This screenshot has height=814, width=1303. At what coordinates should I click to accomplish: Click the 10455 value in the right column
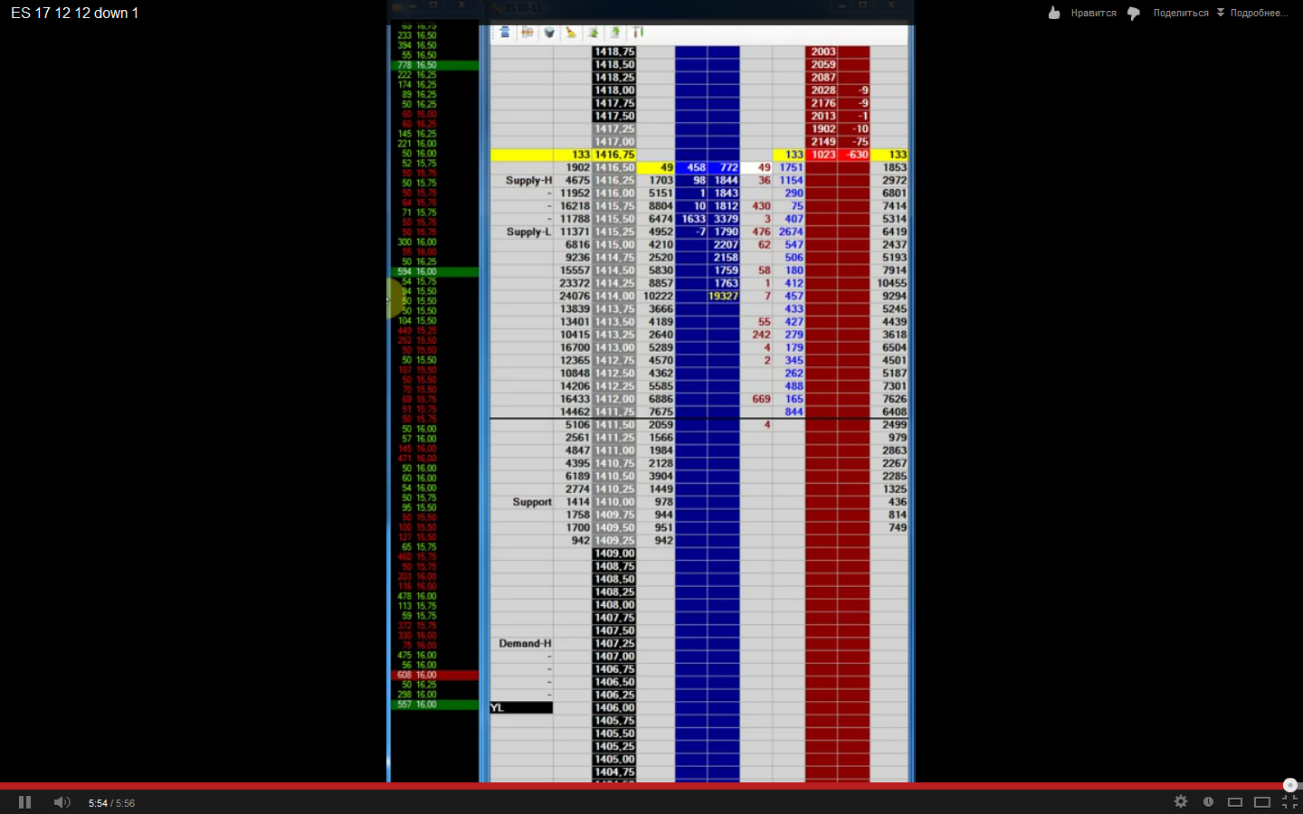(x=891, y=283)
